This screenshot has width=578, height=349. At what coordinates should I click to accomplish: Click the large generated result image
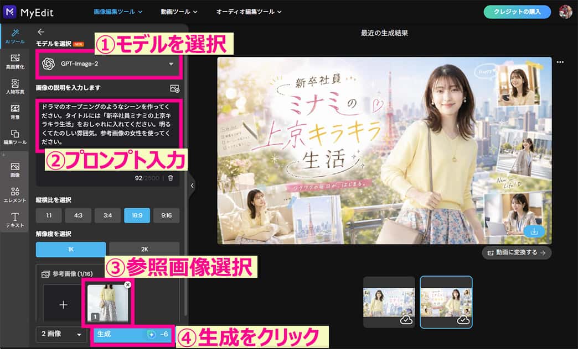click(384, 150)
